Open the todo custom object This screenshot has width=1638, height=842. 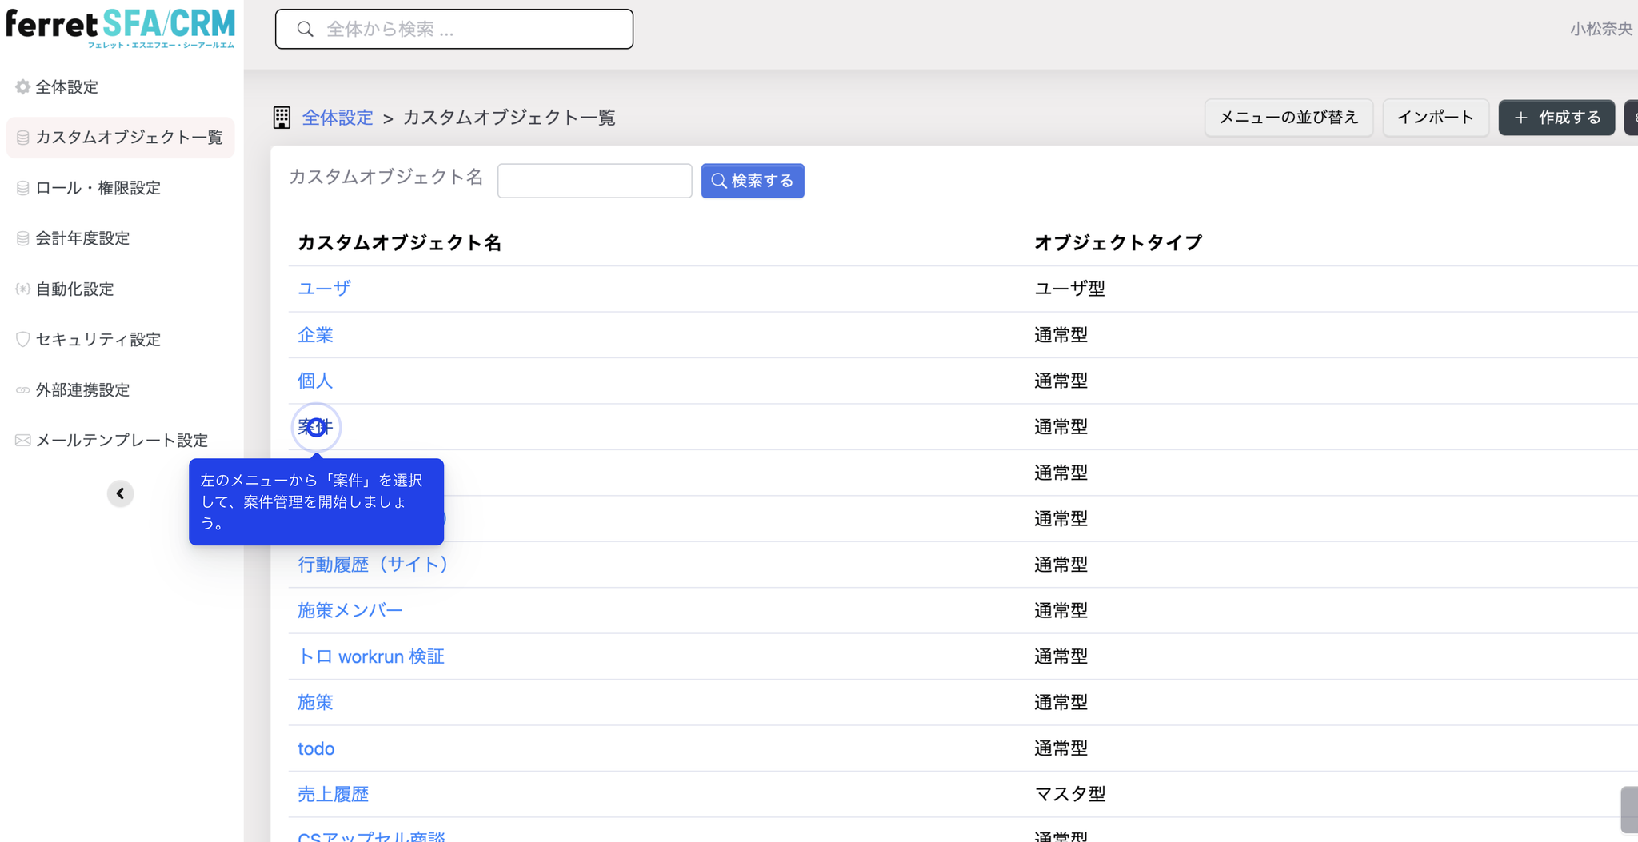pos(316,748)
